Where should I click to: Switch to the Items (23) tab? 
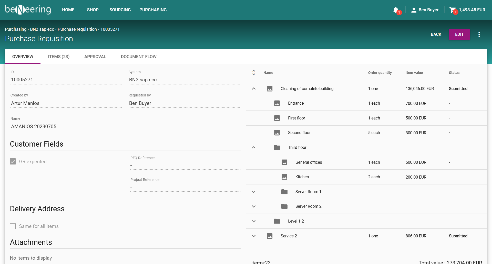[59, 57]
